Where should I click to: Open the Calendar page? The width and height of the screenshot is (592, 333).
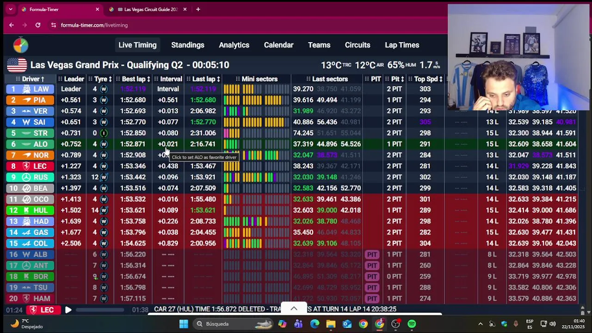(x=278, y=45)
